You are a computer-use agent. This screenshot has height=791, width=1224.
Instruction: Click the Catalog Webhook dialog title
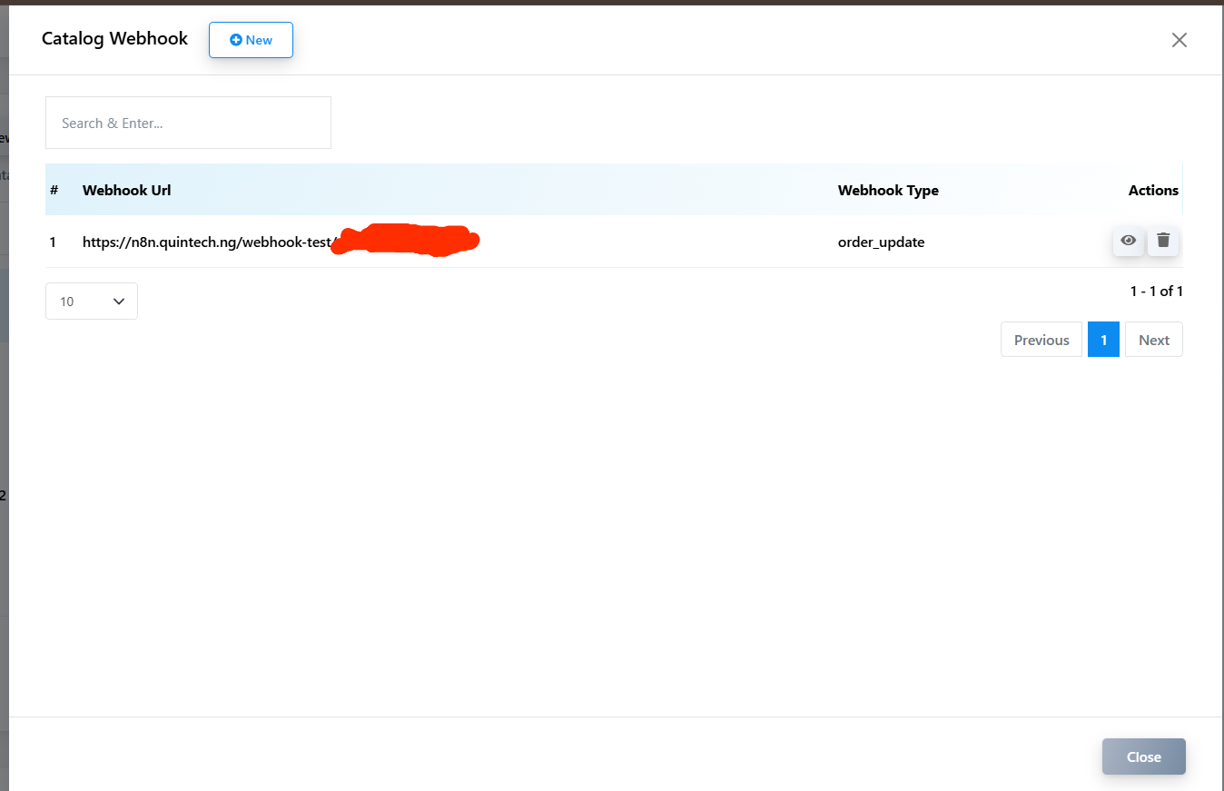point(114,38)
